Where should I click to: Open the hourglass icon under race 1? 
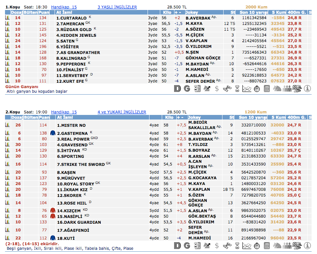click(x=237, y=88)
